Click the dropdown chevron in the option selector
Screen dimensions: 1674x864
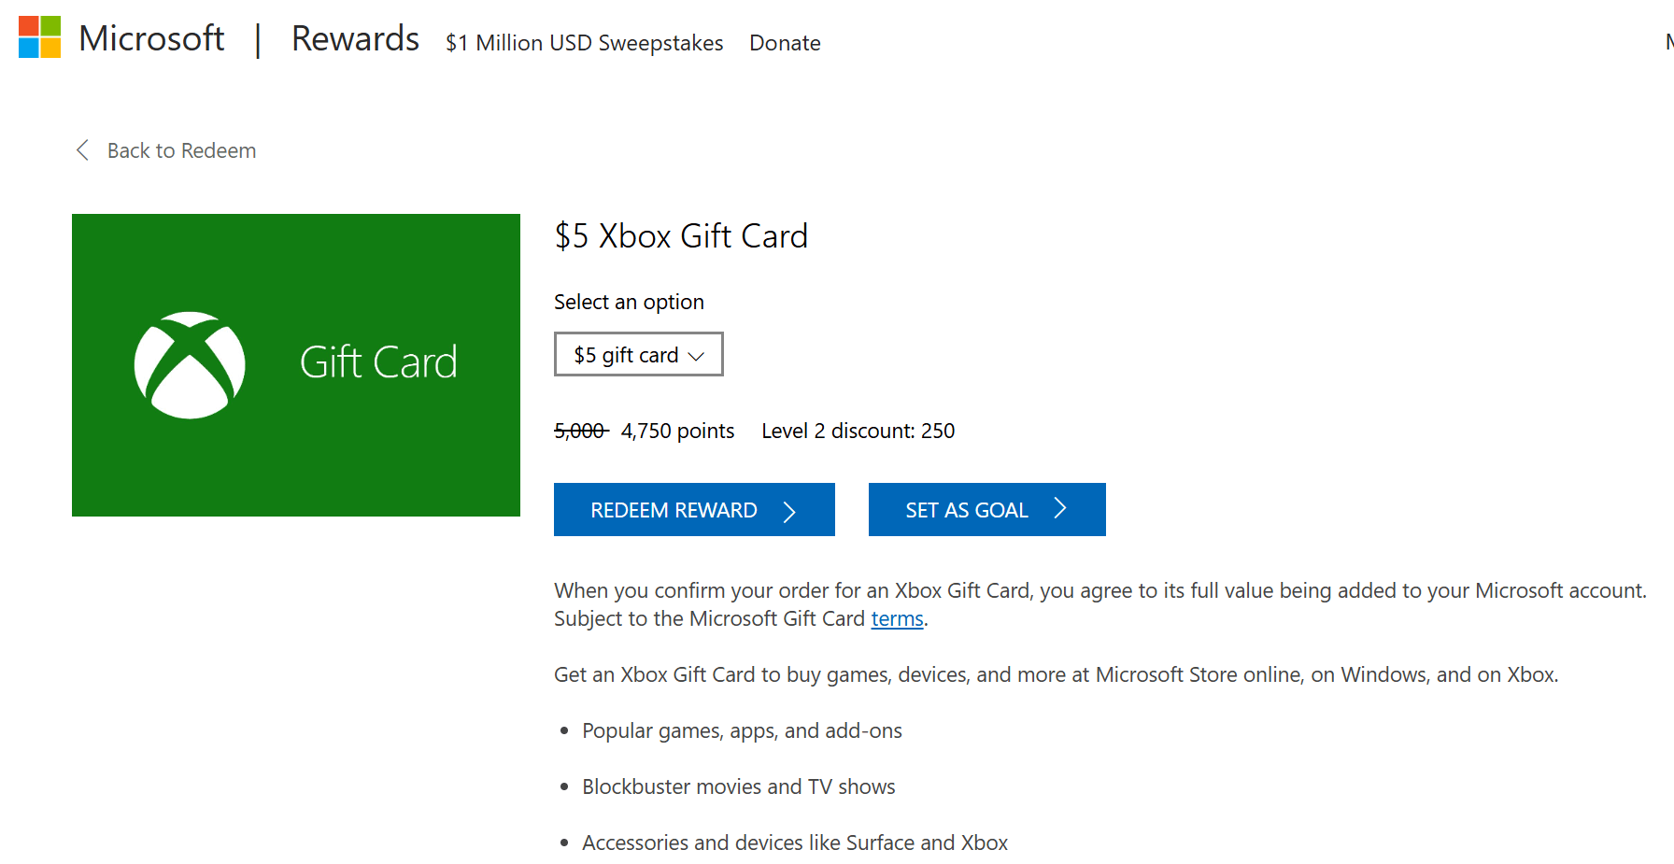[x=697, y=356]
